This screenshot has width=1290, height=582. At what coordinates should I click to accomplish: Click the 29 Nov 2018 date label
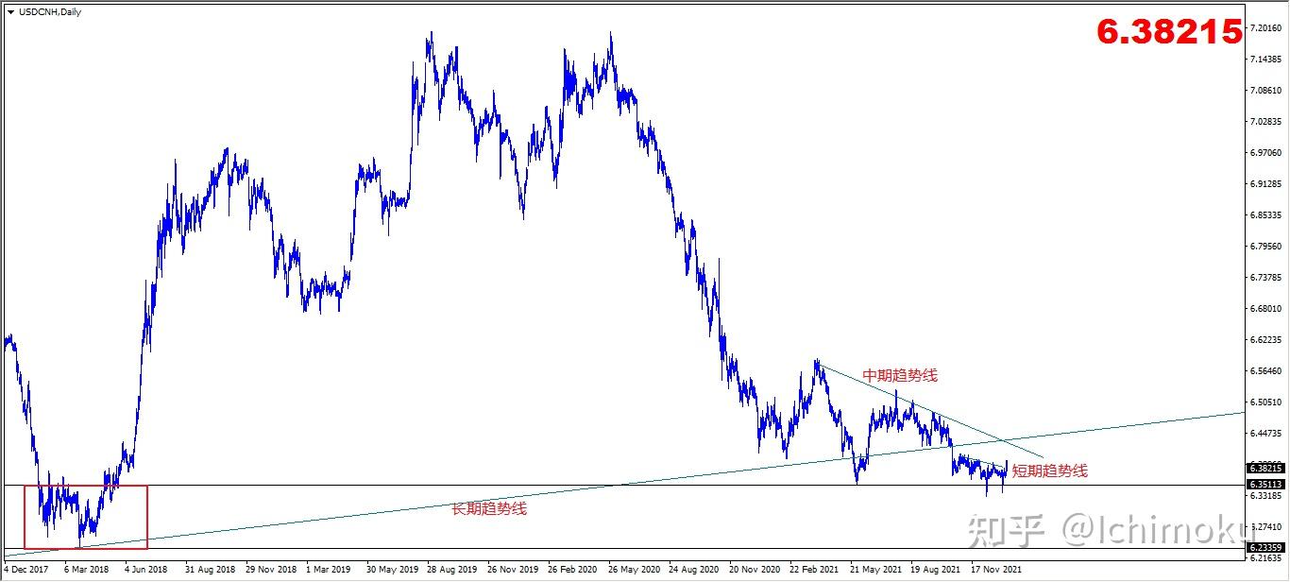(271, 571)
